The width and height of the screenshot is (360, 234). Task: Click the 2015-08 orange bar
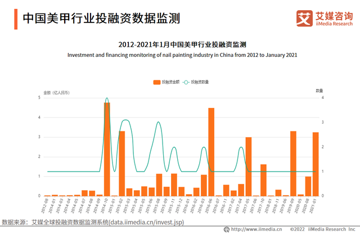coord(159,185)
